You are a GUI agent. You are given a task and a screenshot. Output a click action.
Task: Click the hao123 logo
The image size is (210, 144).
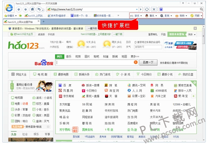(x=26, y=45)
